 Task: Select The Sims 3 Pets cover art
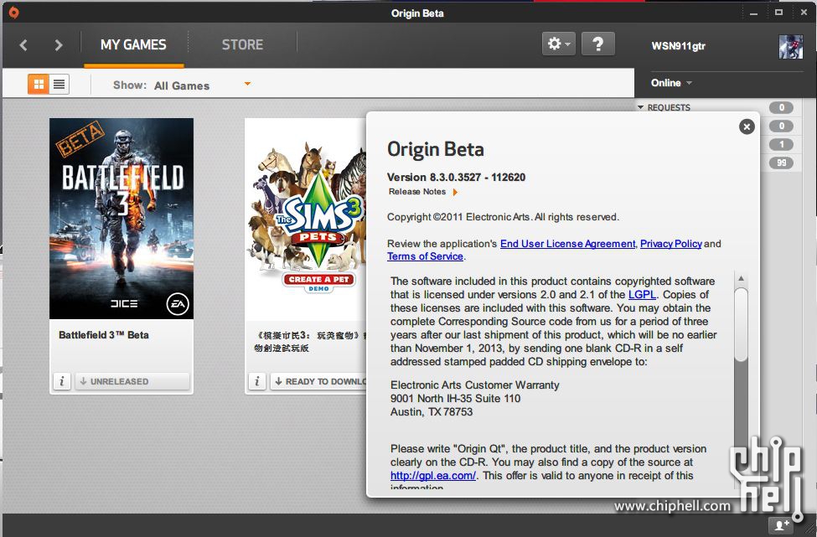click(x=306, y=219)
